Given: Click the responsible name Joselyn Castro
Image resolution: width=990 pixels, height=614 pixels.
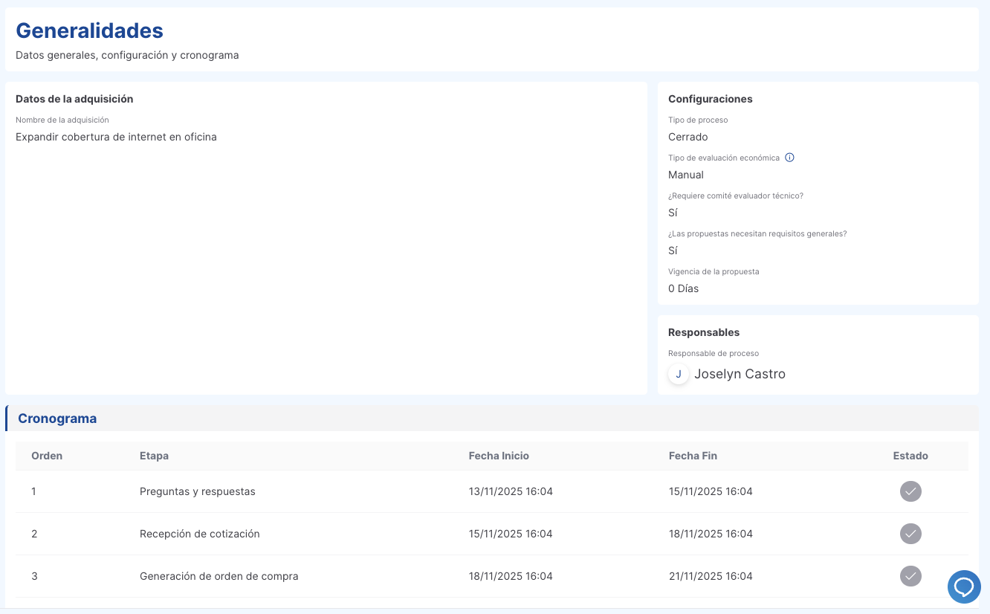Looking at the screenshot, I should tap(740, 374).
